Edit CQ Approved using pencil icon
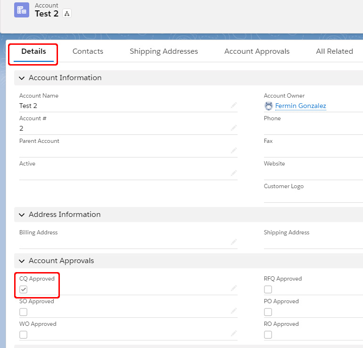This screenshot has height=348, width=363. pos(233,288)
